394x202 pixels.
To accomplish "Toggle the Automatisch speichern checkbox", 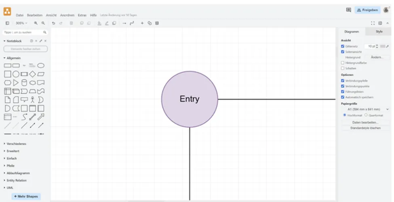I will click(343, 97).
